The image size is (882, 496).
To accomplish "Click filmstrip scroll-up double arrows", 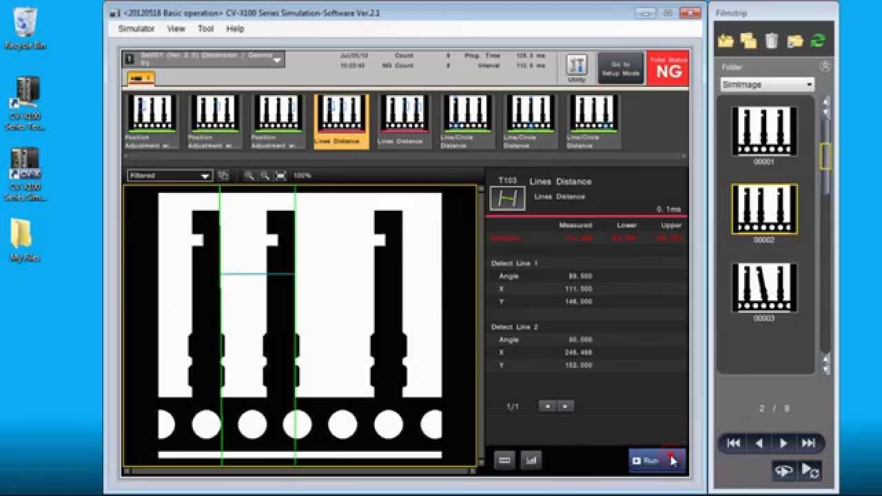I will click(826, 106).
